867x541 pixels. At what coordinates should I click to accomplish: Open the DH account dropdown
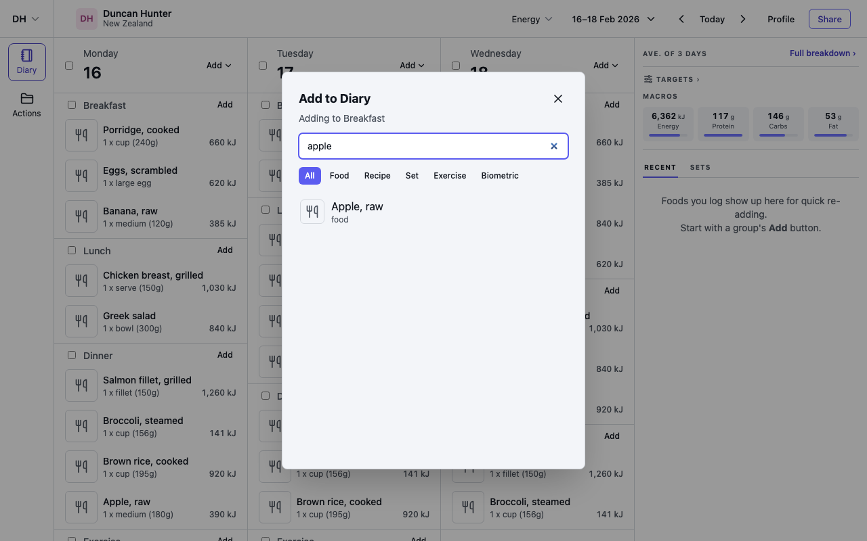(26, 19)
